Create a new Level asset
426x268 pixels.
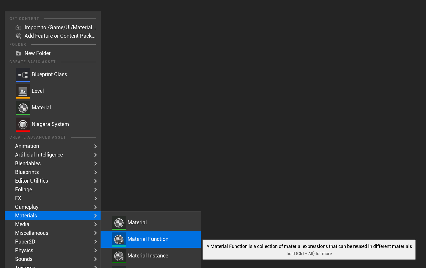53,91
